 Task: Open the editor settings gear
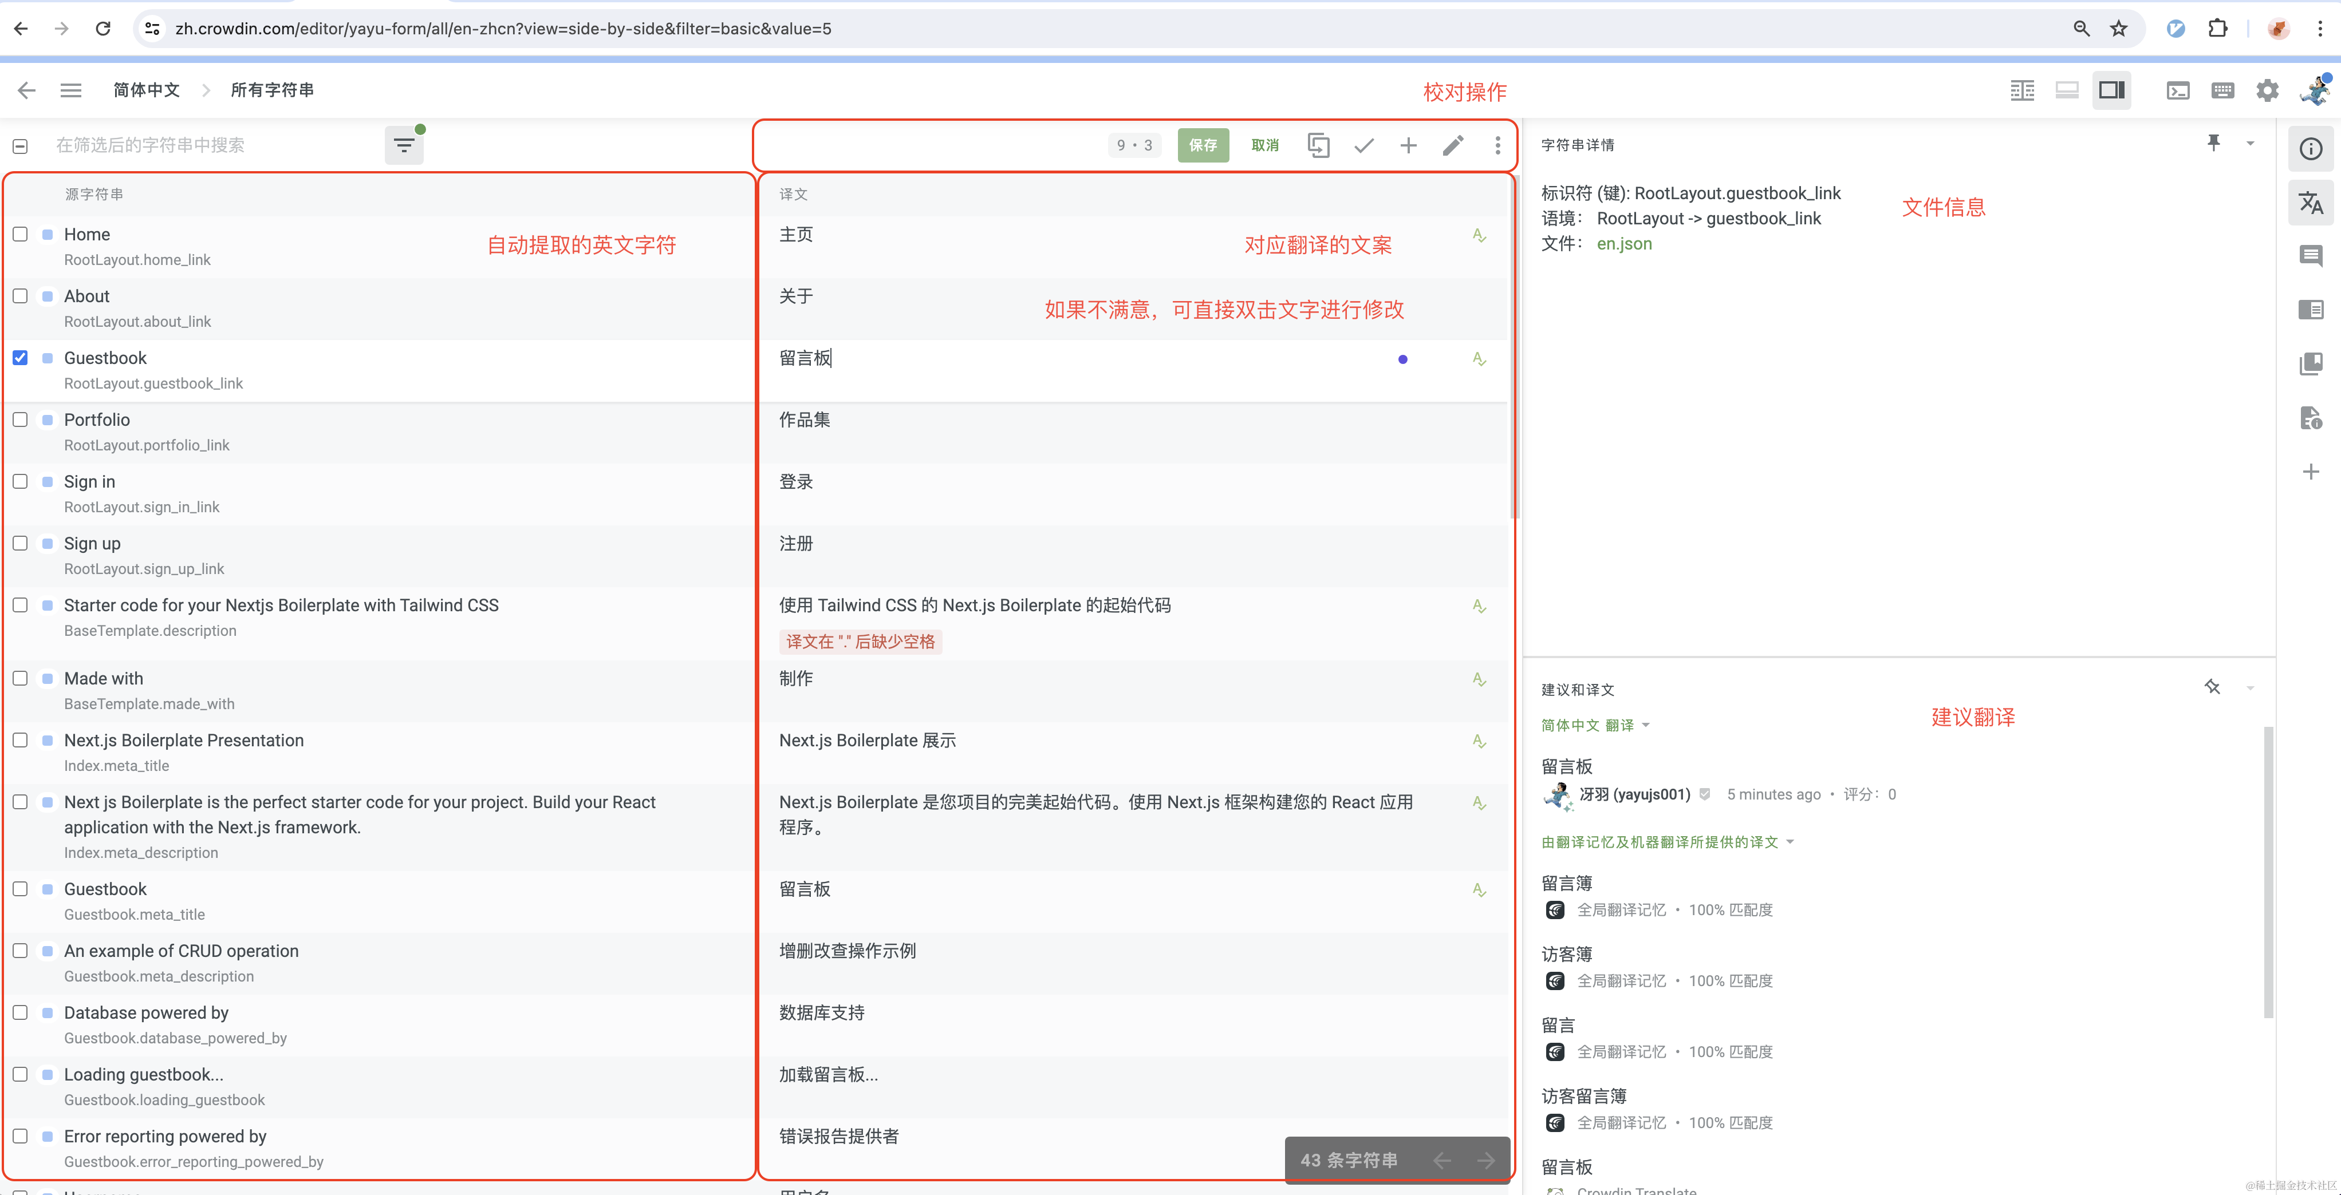pos(2267,90)
